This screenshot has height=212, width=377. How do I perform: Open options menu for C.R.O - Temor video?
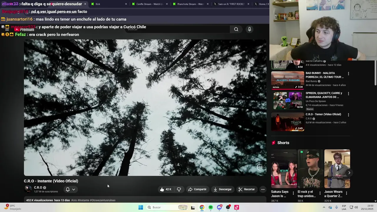[x=348, y=115]
